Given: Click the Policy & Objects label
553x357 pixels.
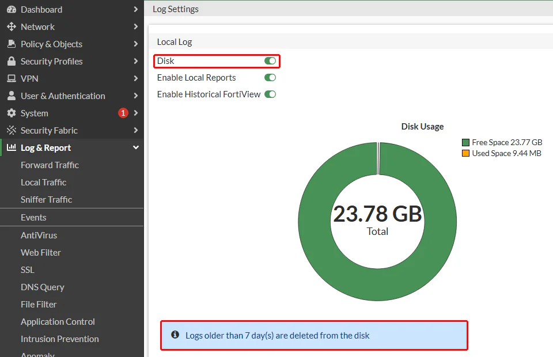Looking at the screenshot, I should pos(51,44).
